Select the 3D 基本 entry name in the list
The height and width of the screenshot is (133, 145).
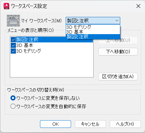pyautogui.click(x=25, y=45)
